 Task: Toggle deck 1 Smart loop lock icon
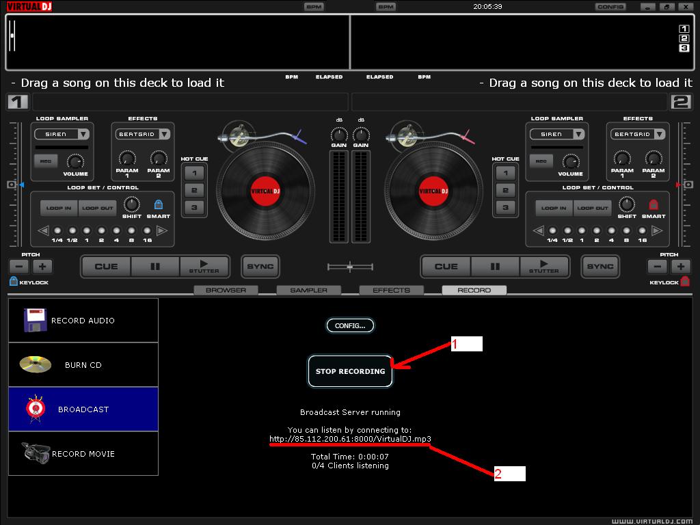point(159,204)
